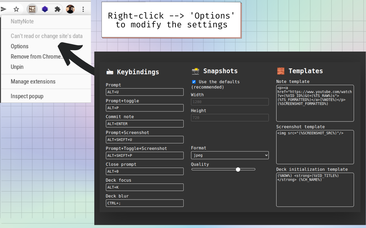Click the bookmark star icon
This screenshot has width=366, height=228.
click(16, 9)
